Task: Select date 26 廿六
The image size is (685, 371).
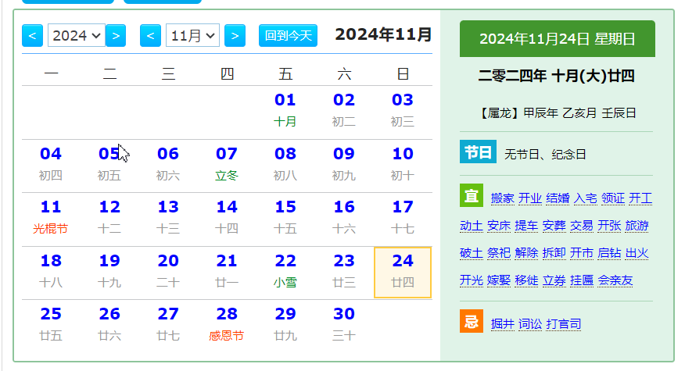Action: (109, 324)
